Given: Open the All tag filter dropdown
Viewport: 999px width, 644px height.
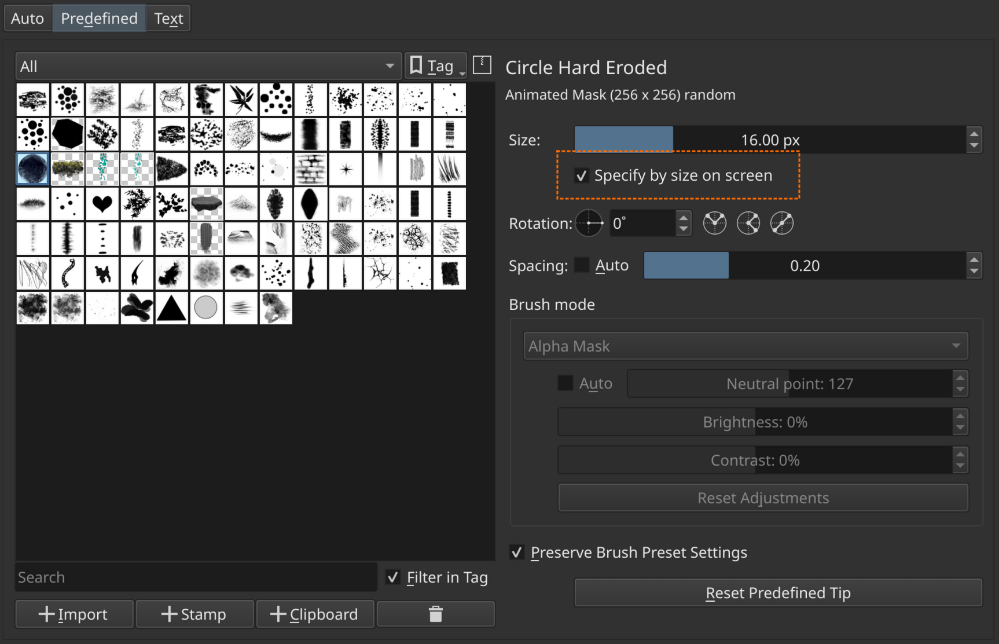Looking at the screenshot, I should coord(207,67).
